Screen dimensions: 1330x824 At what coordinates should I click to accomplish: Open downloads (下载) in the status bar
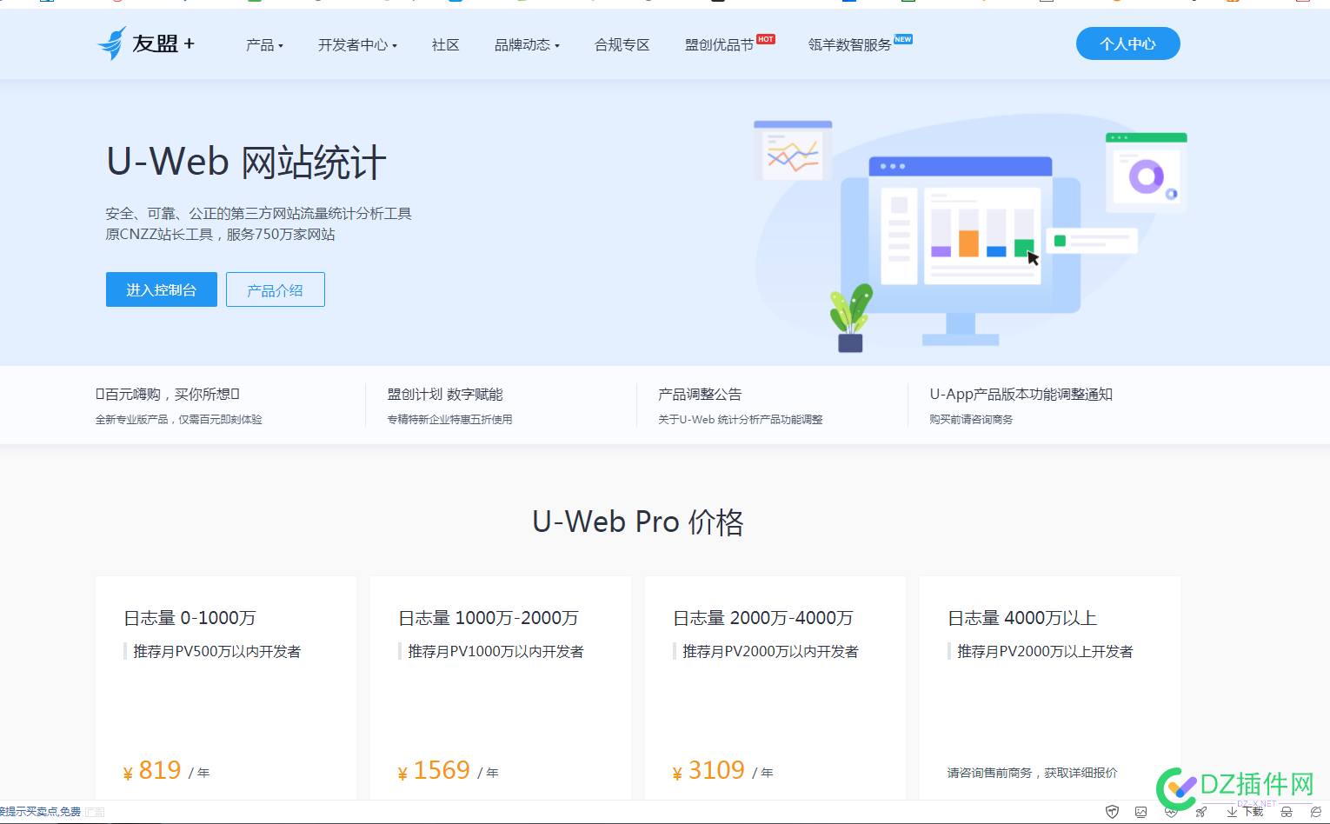[x=1245, y=812]
